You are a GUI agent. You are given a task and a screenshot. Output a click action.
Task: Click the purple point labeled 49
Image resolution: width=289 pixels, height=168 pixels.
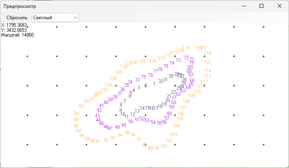point(124,125)
